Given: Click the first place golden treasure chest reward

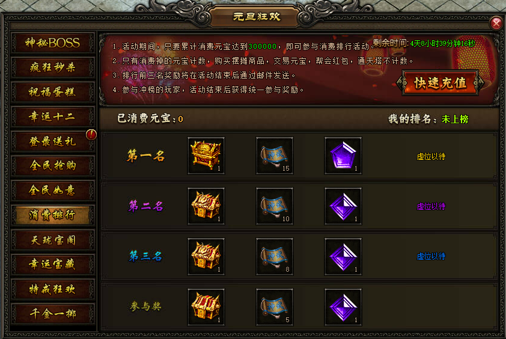Looking at the screenshot, I should [x=206, y=156].
